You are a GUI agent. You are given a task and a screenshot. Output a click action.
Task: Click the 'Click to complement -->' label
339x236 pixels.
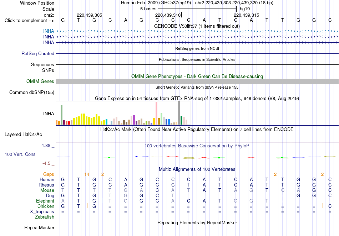(x=29, y=21)
